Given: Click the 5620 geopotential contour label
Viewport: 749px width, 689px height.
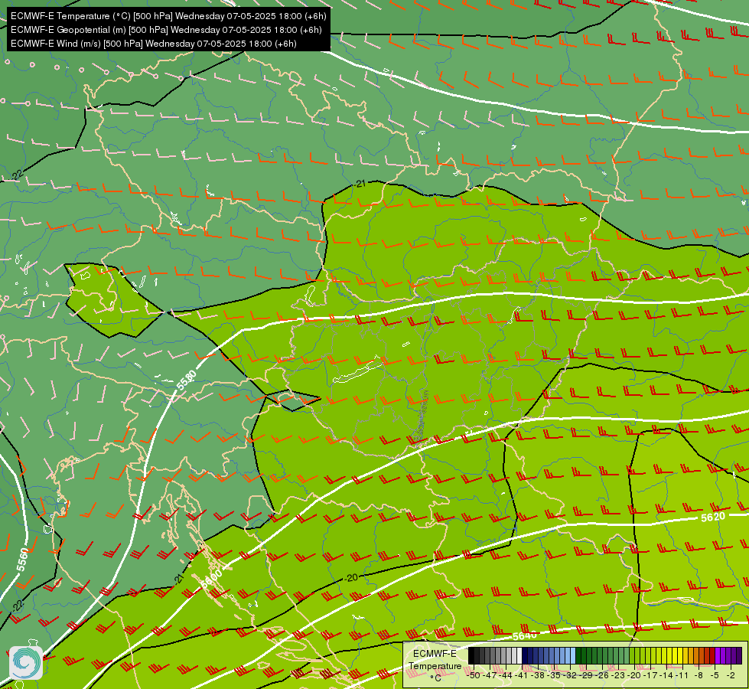Looking at the screenshot, I should [713, 517].
